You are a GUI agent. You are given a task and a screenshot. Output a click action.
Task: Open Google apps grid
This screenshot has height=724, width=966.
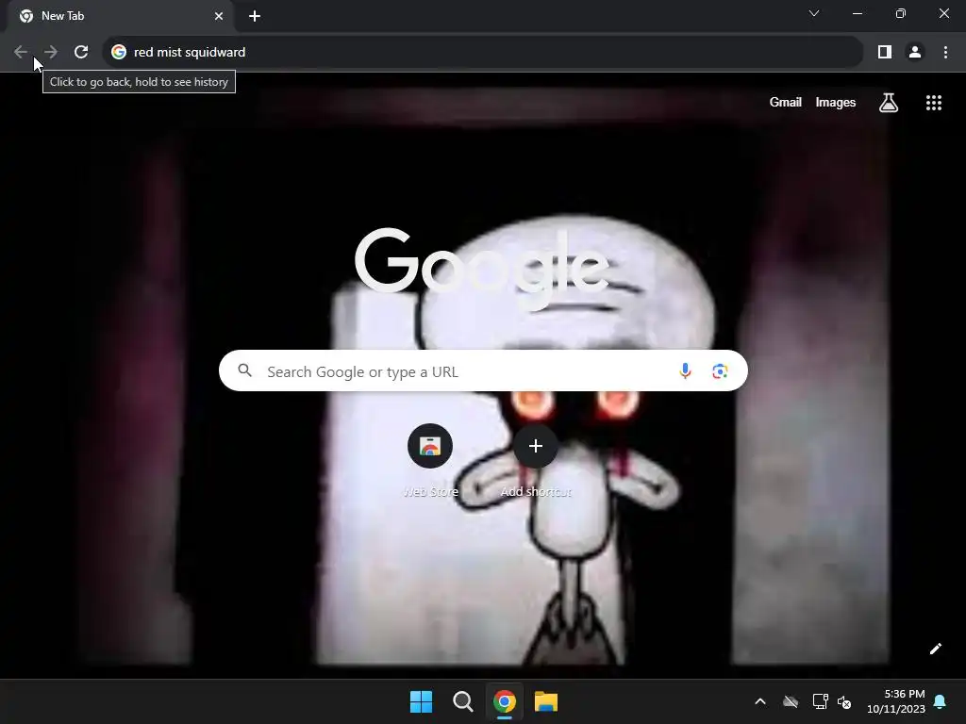[934, 103]
